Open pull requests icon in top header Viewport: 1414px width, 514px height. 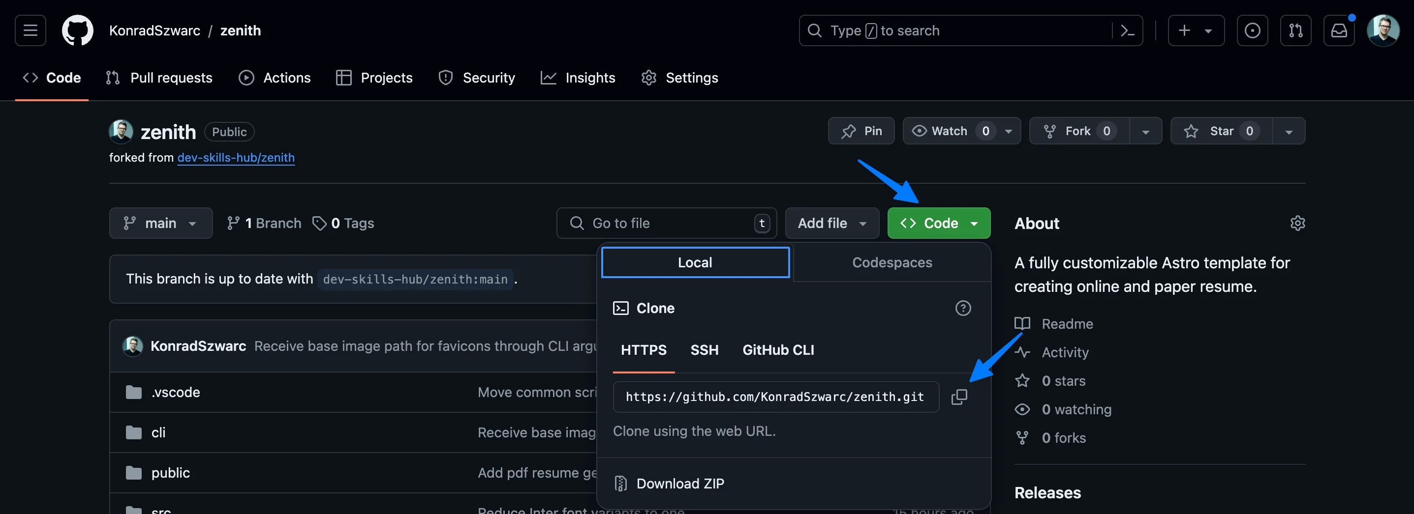click(x=1295, y=30)
